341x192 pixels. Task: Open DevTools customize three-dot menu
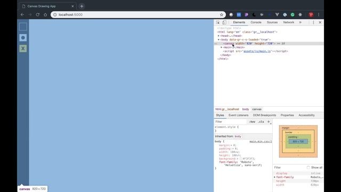(x=313, y=22)
